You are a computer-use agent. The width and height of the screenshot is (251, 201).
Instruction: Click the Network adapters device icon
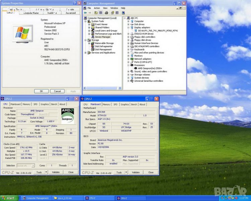[x=132, y=59]
